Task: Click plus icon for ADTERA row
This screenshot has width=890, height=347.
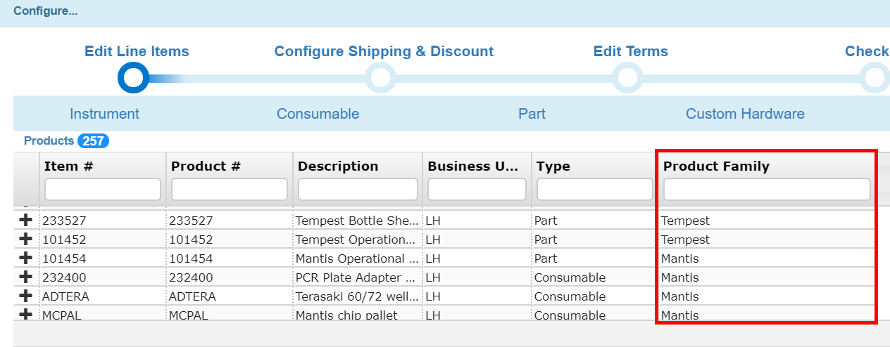Action: point(26,296)
